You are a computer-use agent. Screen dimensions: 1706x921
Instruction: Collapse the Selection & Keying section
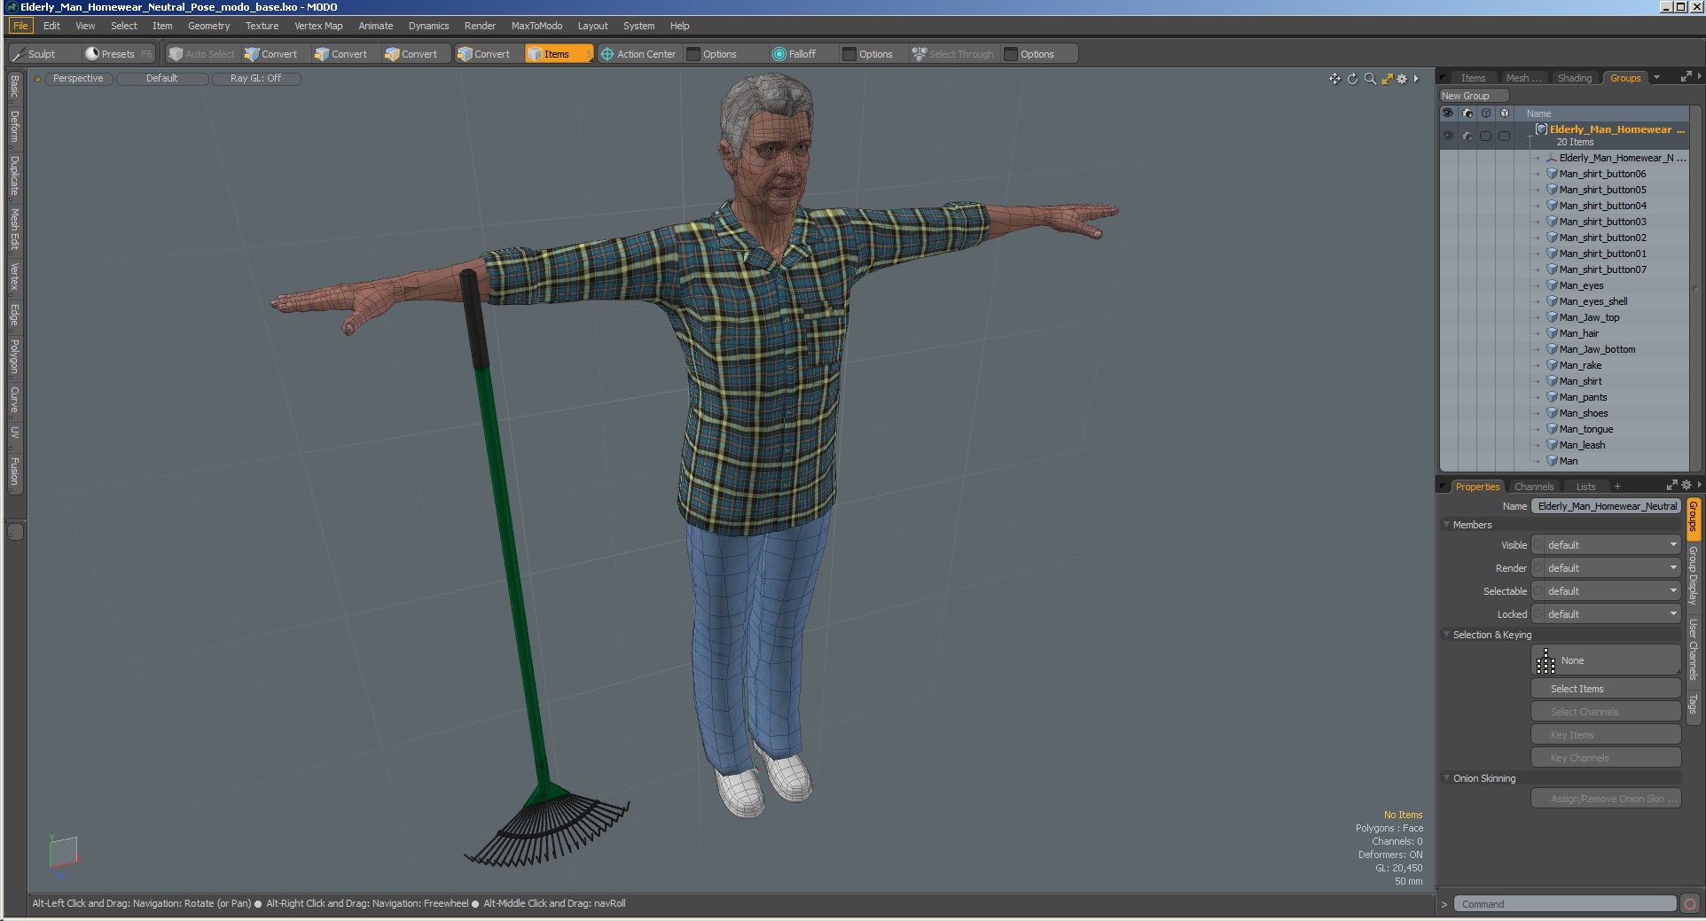pyautogui.click(x=1446, y=635)
